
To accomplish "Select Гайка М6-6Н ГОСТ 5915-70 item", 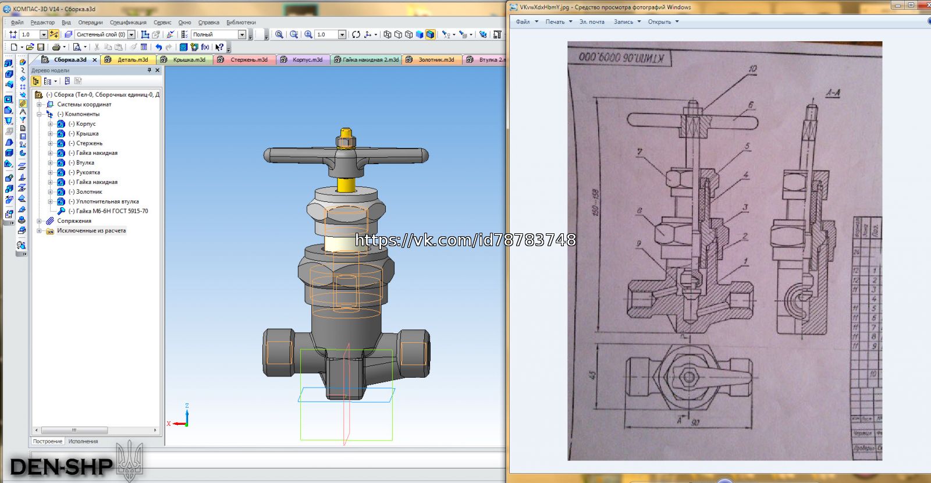I will tap(108, 211).
